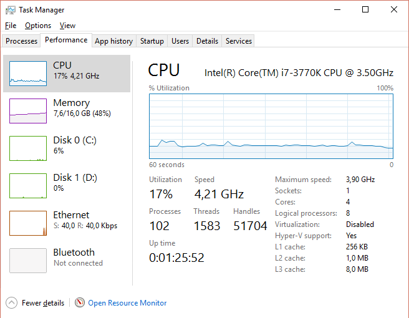Viewport: 409px width, 318px height.
Task: Switch to the Processes tab
Action: click(x=22, y=41)
